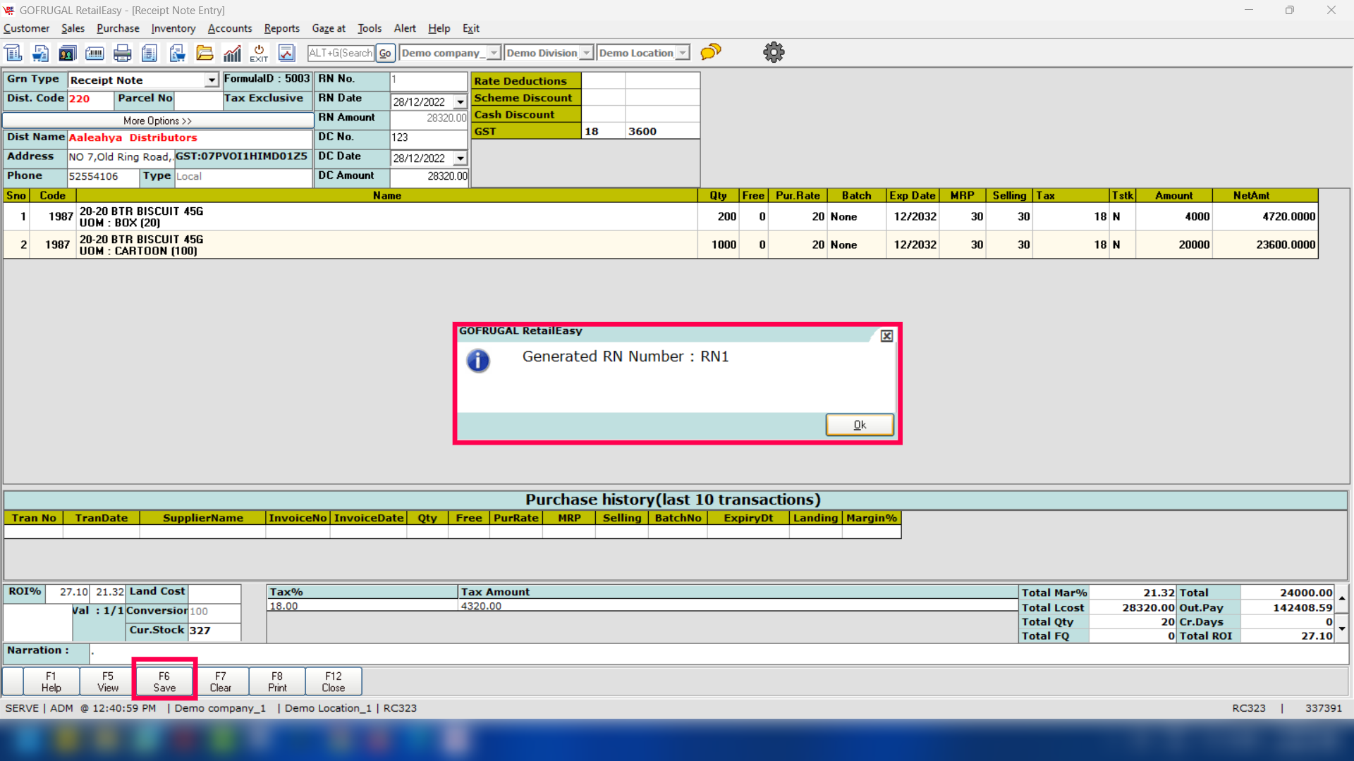Click the ALT+G search input field
Image resolution: width=1354 pixels, height=761 pixels.
(x=341, y=53)
